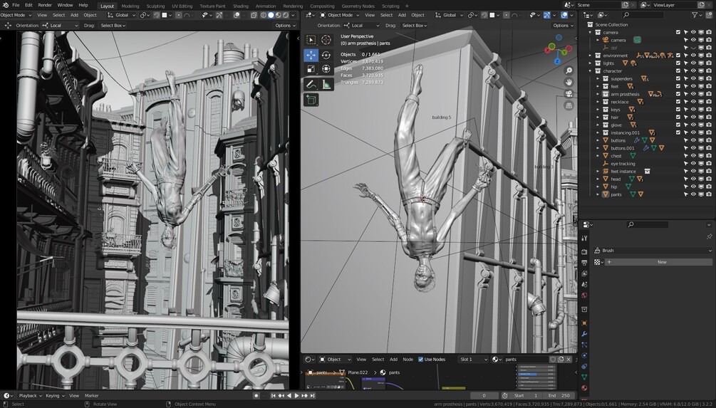The image size is (716, 408).
Task: Uncheck the lights collection checkbox
Action: [x=678, y=63]
